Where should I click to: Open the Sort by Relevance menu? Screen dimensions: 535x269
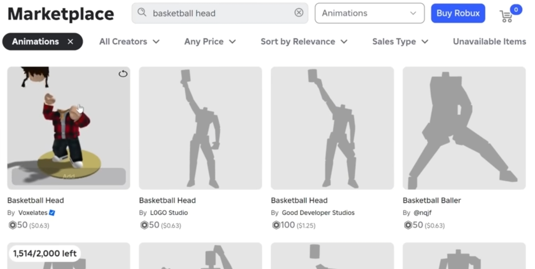(x=303, y=41)
